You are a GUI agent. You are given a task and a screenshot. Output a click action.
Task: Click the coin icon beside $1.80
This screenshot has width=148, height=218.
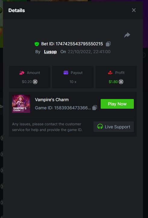121,82
